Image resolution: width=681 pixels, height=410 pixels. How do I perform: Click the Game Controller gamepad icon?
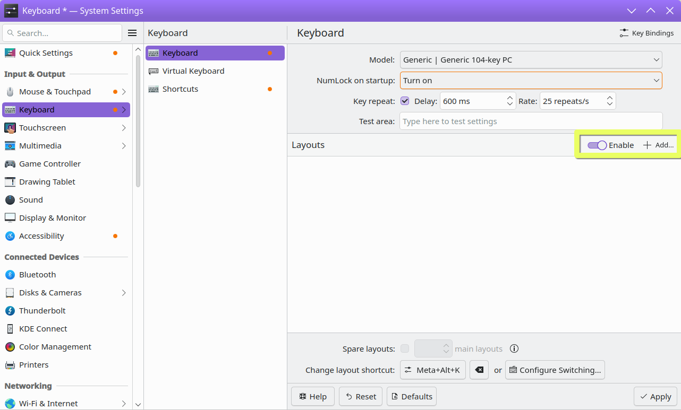10,164
